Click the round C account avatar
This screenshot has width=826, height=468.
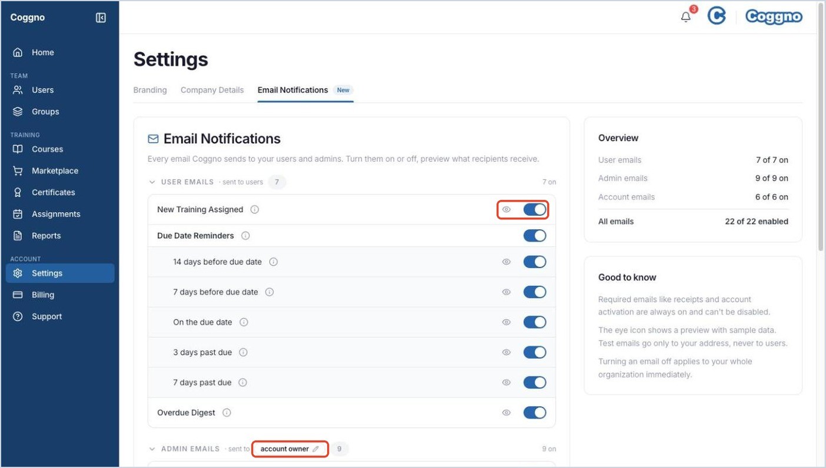point(716,16)
